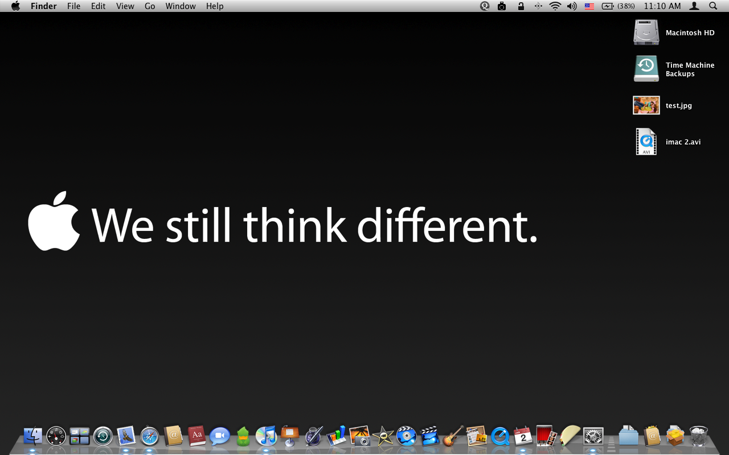Select the Macintosh HD drive icon

point(646,32)
